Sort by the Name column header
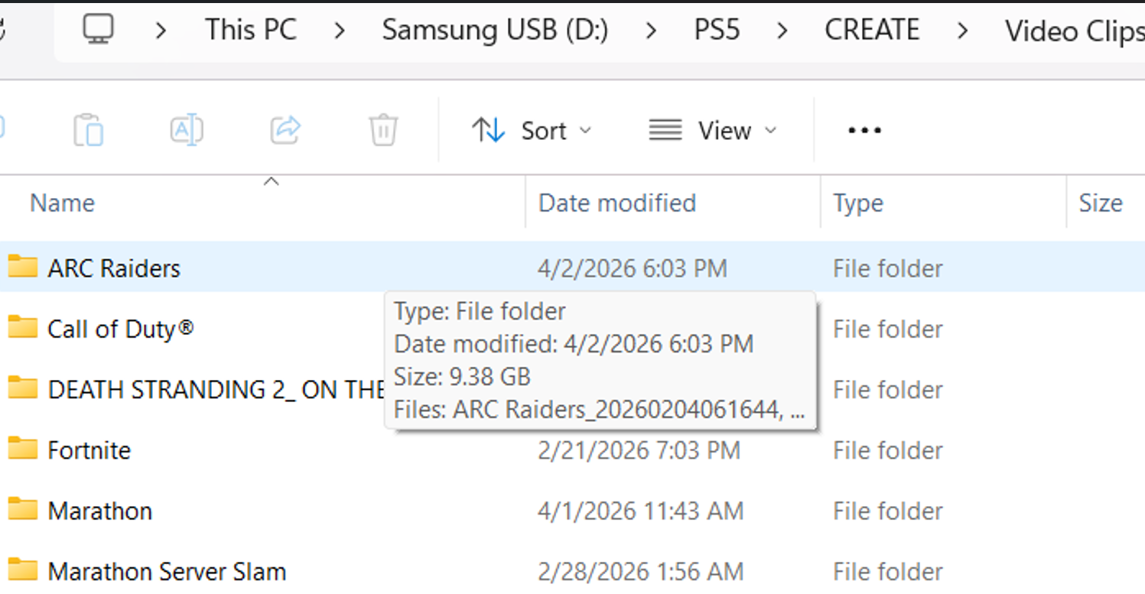 (x=62, y=203)
